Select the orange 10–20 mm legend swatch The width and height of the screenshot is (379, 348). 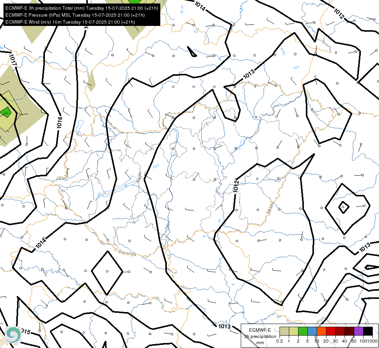coord(321,331)
